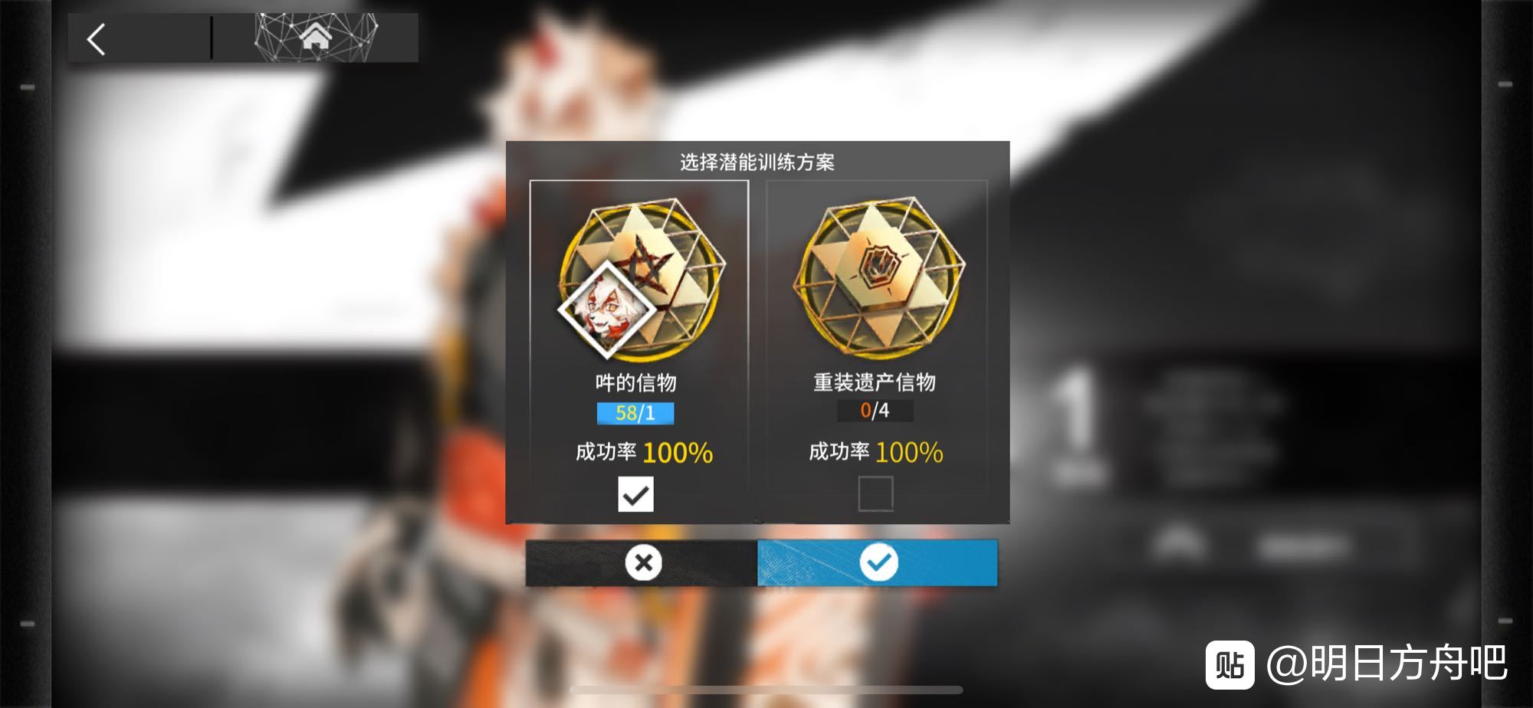Tap the left 成功率 100% text
Screen dimensions: 1533x708
(644, 452)
